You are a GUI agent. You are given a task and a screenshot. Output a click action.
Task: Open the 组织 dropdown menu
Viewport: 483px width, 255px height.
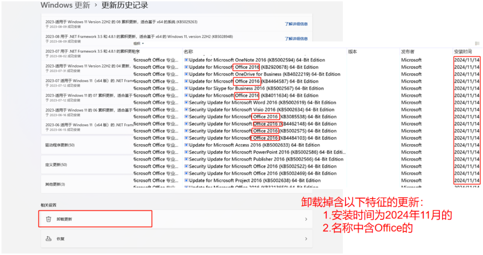coord(139,43)
